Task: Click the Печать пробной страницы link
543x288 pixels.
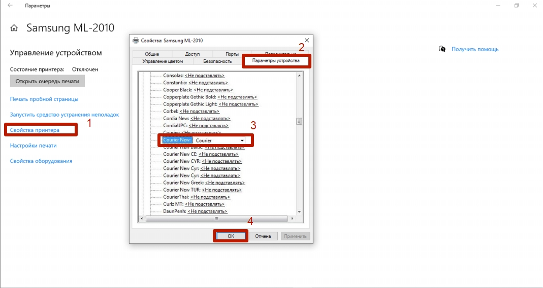Action: pos(44,99)
